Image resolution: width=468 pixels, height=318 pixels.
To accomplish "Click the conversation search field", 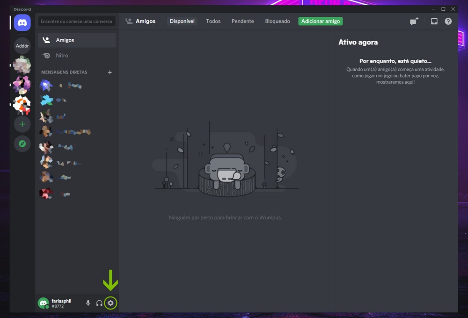I will click(77, 22).
